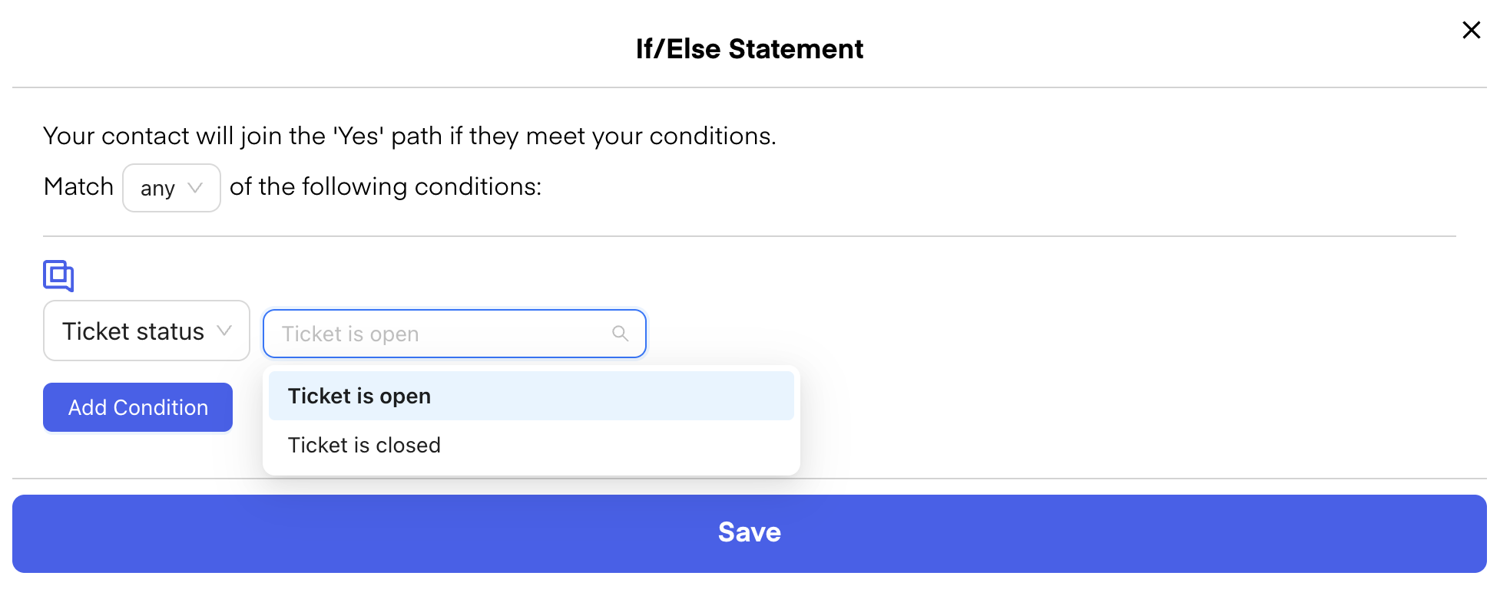Close the If/Else Statement dialog
1510x589 pixels.
tap(1471, 30)
